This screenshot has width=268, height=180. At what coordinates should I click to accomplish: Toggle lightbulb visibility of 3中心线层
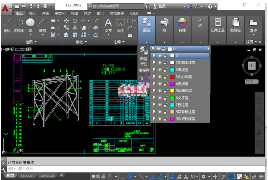154,77
